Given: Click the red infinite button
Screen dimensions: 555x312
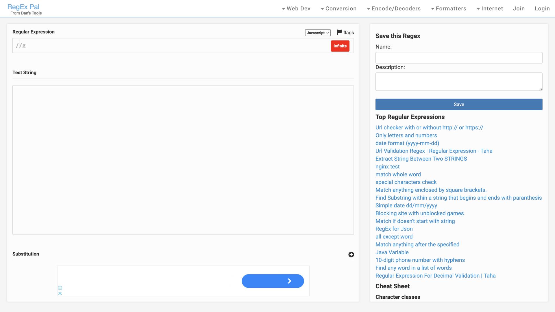Looking at the screenshot, I should coord(340,46).
